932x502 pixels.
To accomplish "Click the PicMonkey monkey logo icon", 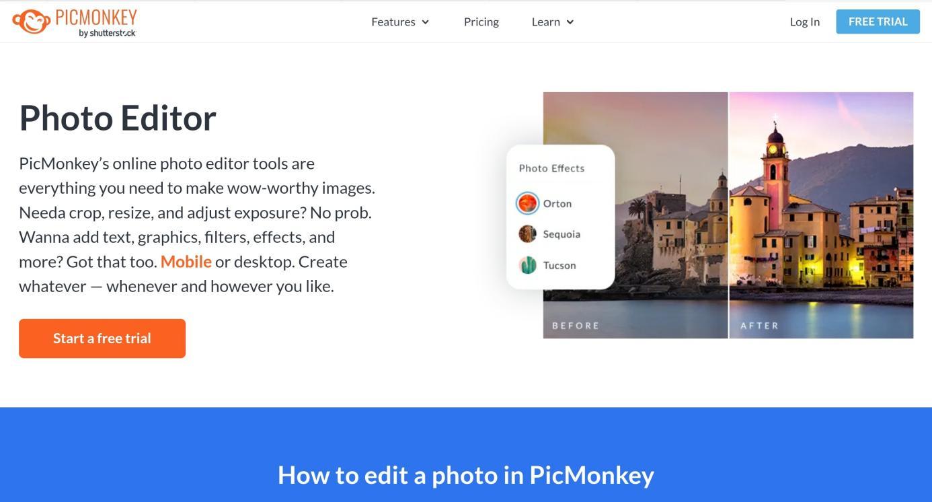I will point(31,22).
